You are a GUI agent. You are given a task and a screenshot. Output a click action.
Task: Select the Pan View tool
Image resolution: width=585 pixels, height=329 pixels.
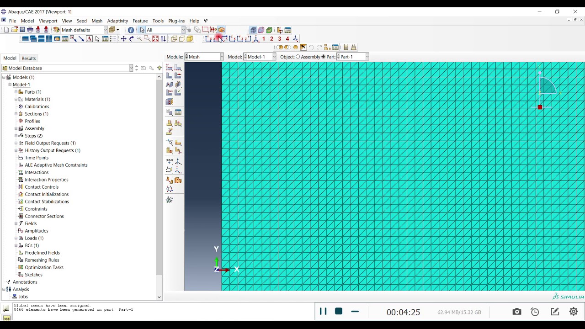[x=123, y=39]
